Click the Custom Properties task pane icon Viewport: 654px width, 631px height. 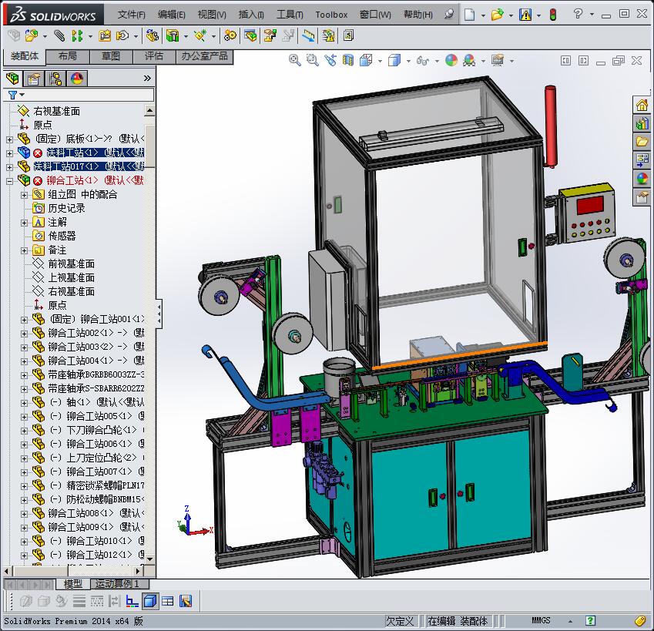tap(642, 196)
